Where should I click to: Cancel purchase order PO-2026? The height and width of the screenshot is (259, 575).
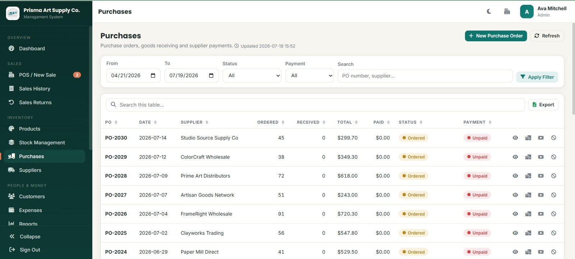(554, 214)
